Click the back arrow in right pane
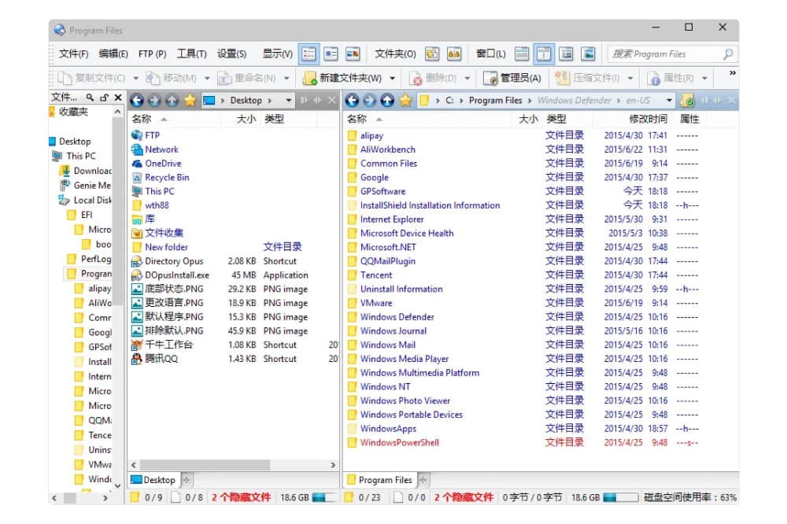Screen dimensions: 787x524 coord(352,100)
